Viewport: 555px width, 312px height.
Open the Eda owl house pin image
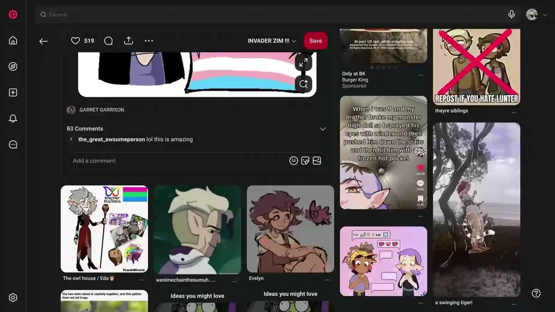104,229
